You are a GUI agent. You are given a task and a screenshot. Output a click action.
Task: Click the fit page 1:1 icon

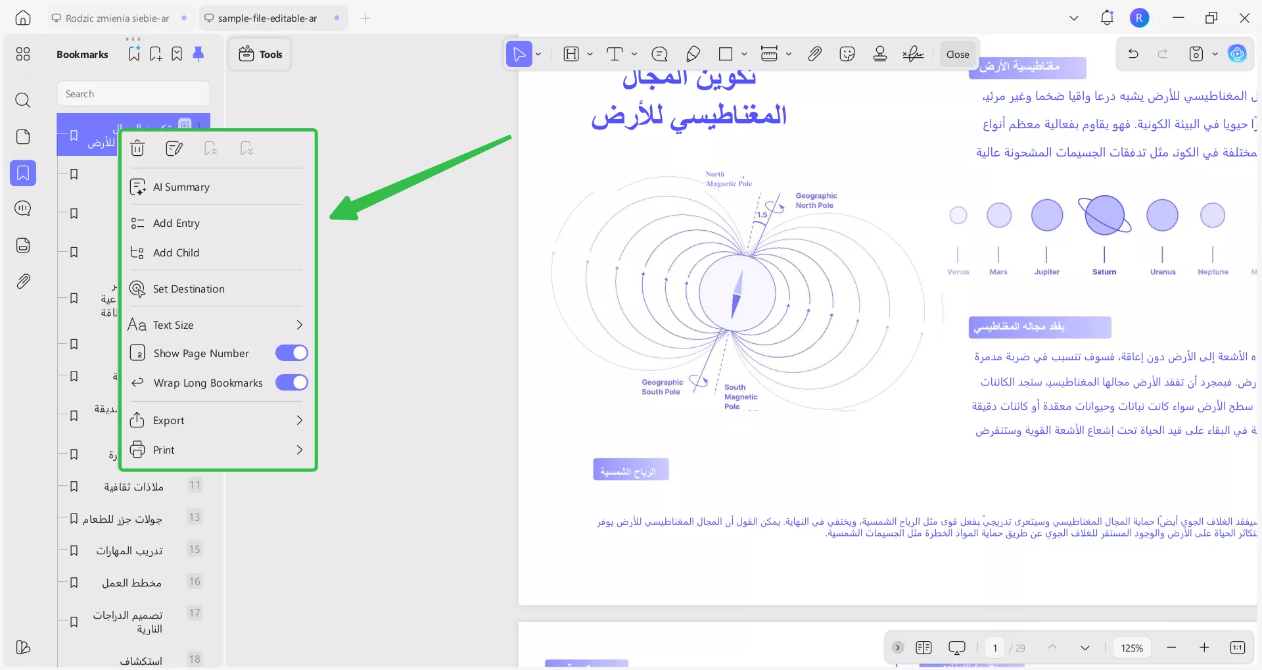point(1237,648)
